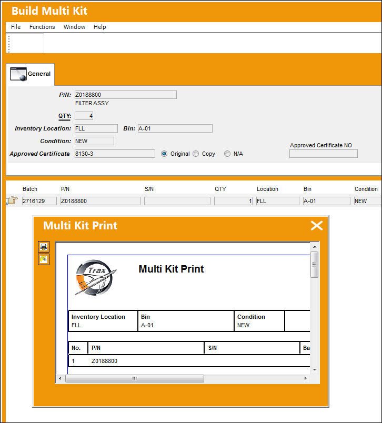Screen dimensions: 382x423
Task: Open the Help menu
Action: click(x=100, y=27)
